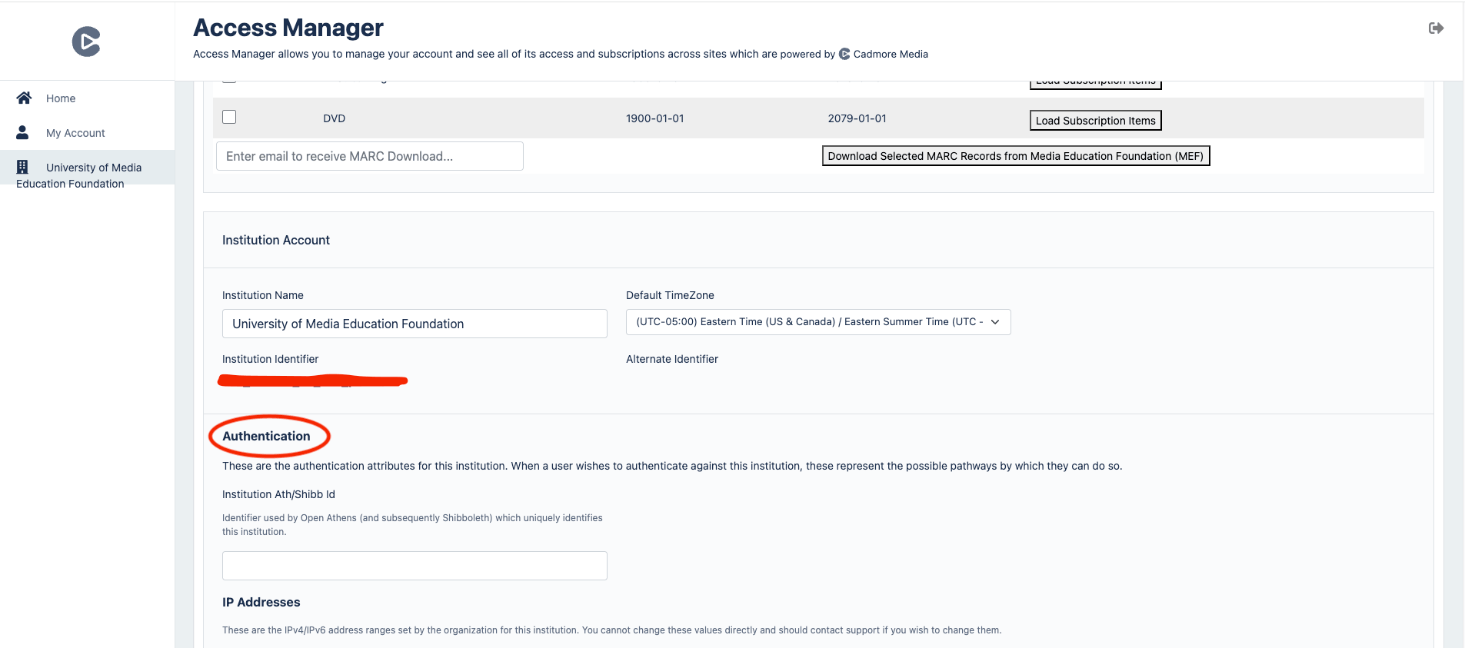Click the Institution Identifier label

coord(270,359)
